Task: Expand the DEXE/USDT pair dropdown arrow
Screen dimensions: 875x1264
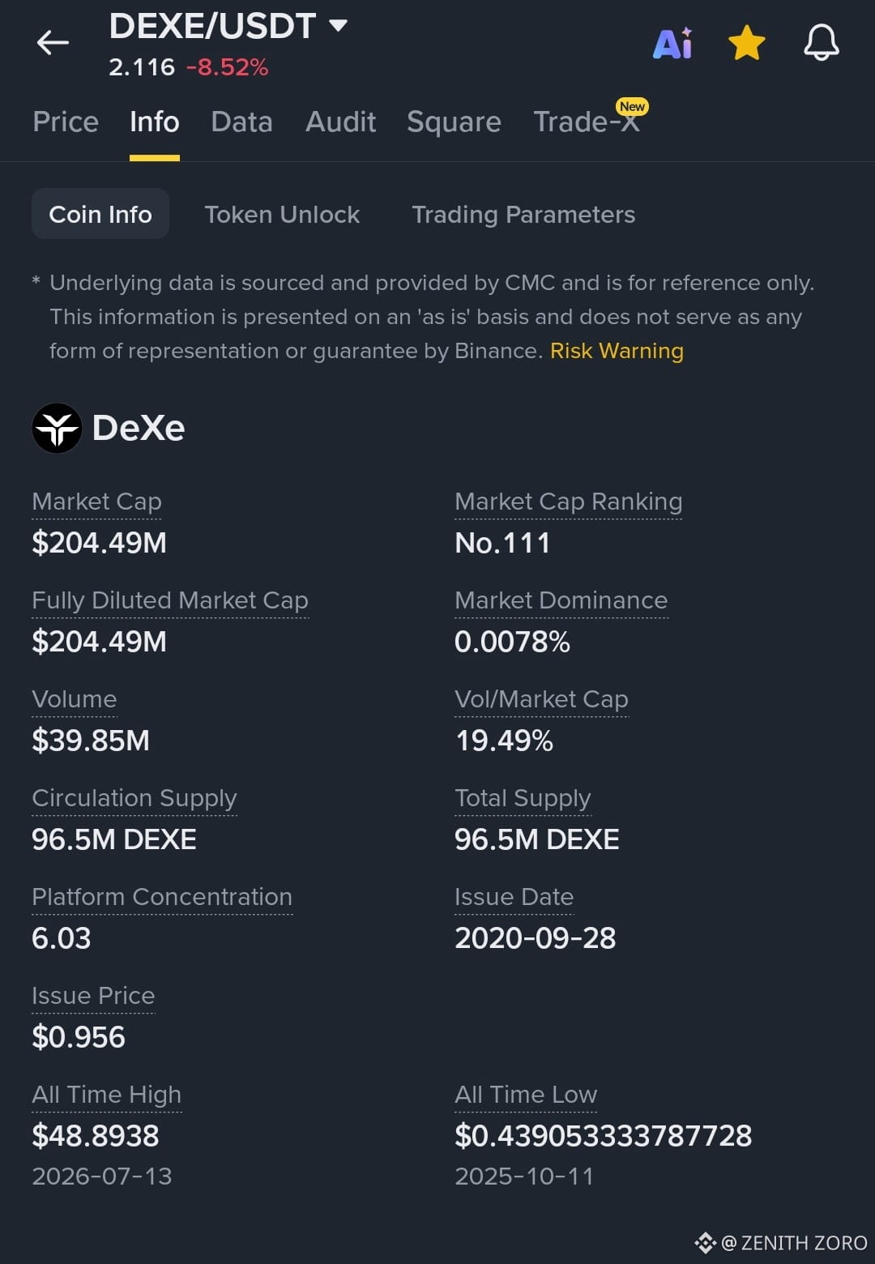Action: pyautogui.click(x=338, y=26)
